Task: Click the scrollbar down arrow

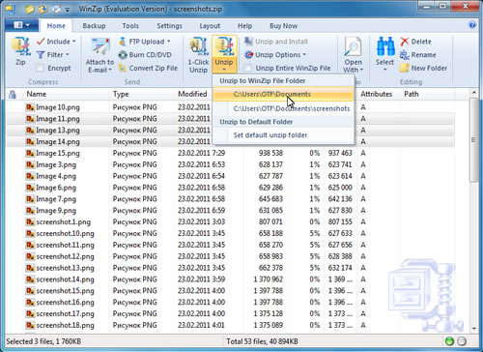Action: [x=473, y=329]
